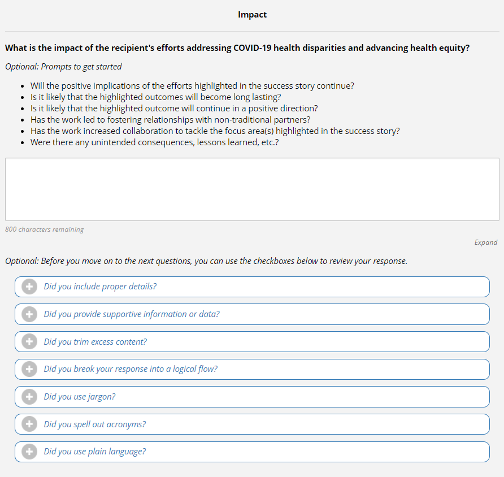This screenshot has width=504, height=477.
Task: Expand the 'Did you include proper details?' row label
Action: 100,287
